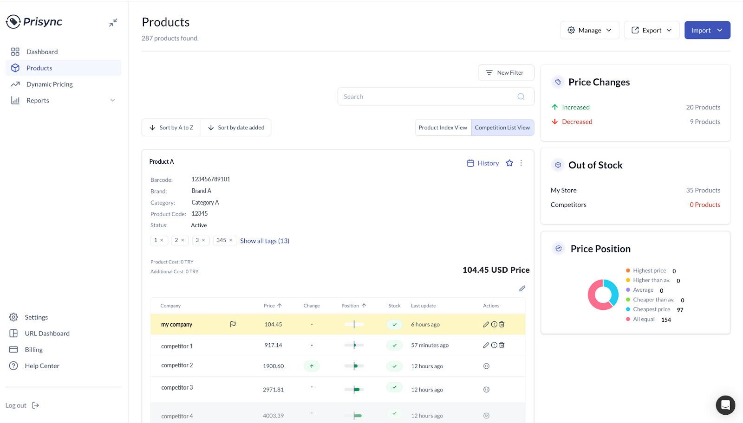Open the three-dot menu for Product A
The image size is (743, 423).
point(521,163)
